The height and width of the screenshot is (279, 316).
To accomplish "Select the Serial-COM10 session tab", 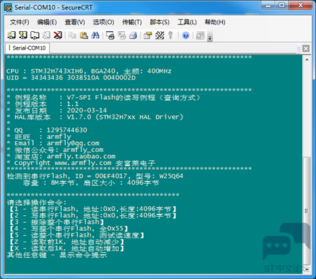I will click(x=27, y=48).
